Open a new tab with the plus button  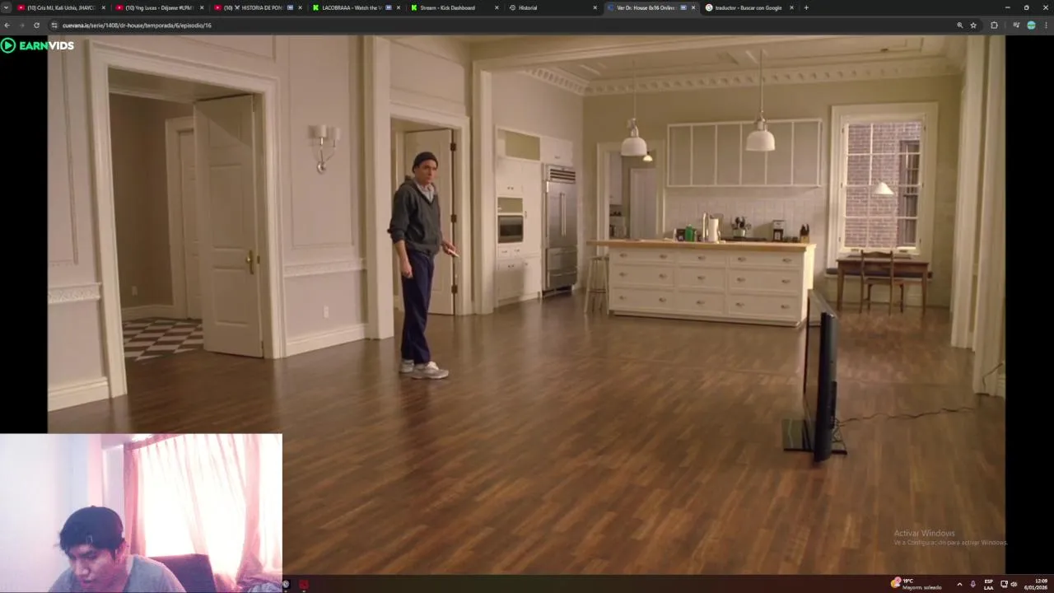(806, 7)
